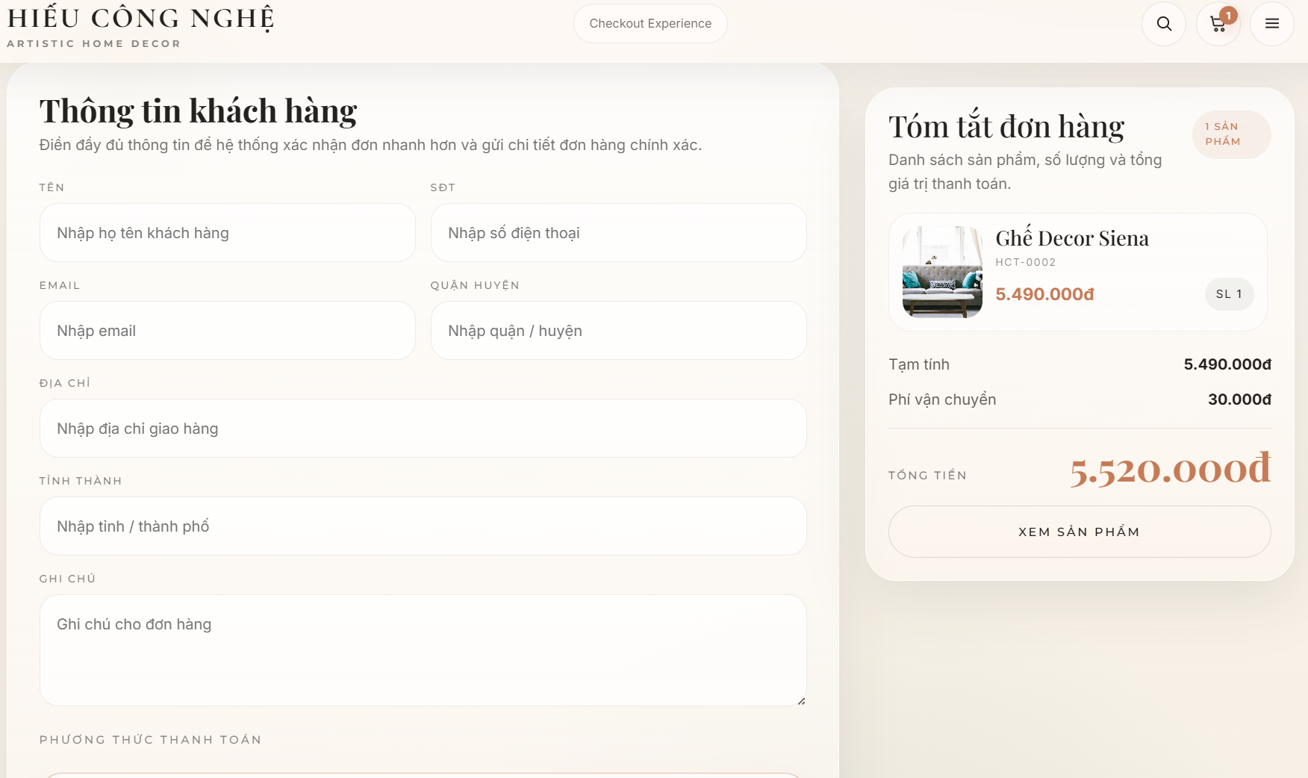
Task: Click the QUẬN HUYỆN district field
Action: point(617,331)
